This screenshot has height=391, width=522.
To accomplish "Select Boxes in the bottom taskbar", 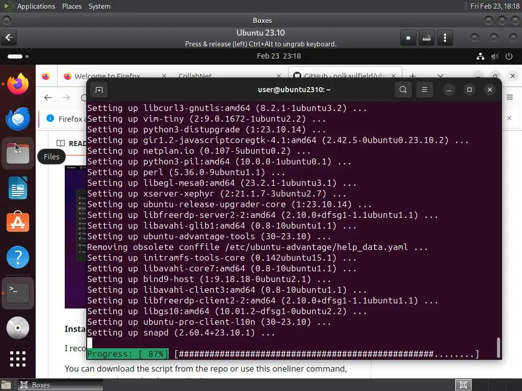I will [x=60, y=385].
